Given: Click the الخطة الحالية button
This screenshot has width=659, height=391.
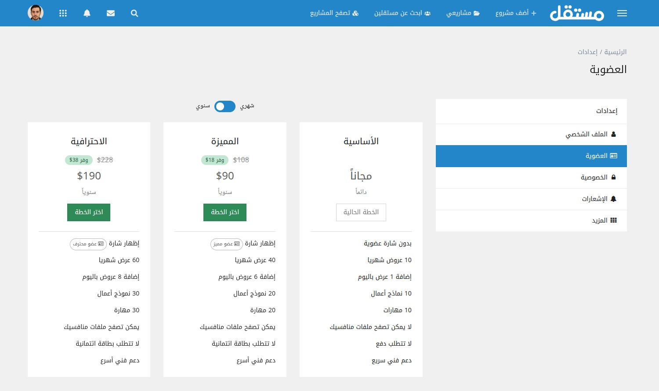Looking at the screenshot, I should [361, 212].
